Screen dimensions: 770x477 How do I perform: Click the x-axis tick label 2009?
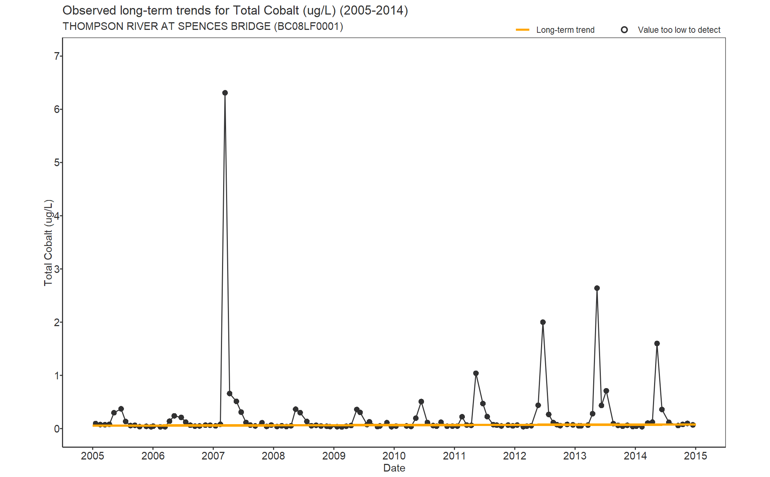(x=334, y=456)
